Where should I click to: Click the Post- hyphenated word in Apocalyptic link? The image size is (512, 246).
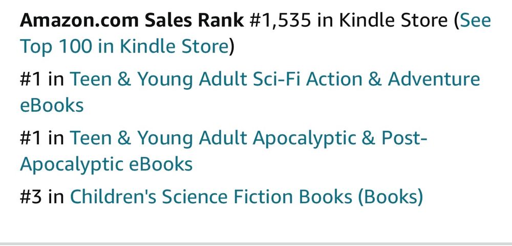[x=404, y=138]
